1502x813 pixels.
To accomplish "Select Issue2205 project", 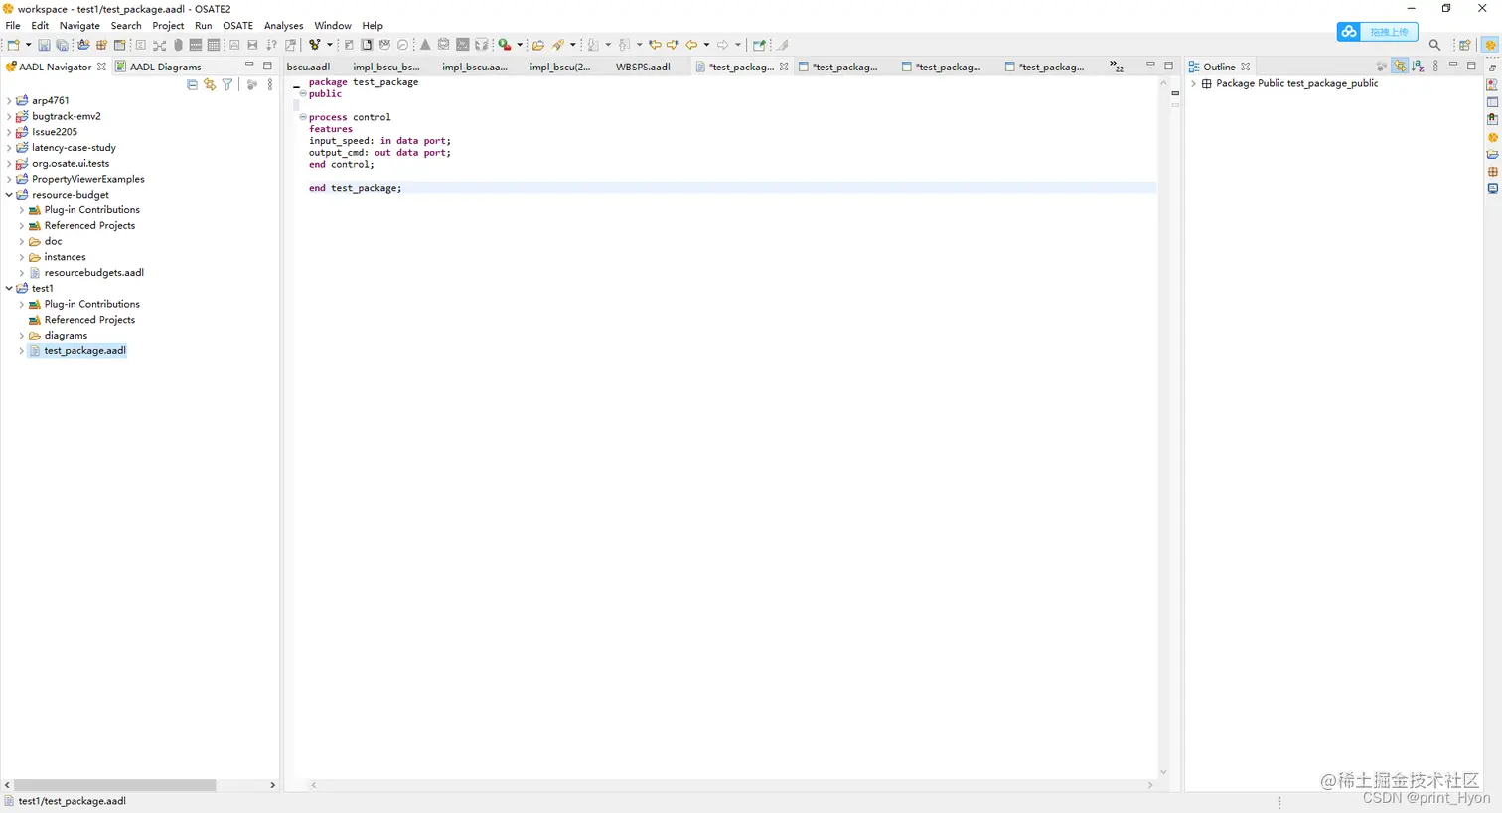I will [54, 132].
